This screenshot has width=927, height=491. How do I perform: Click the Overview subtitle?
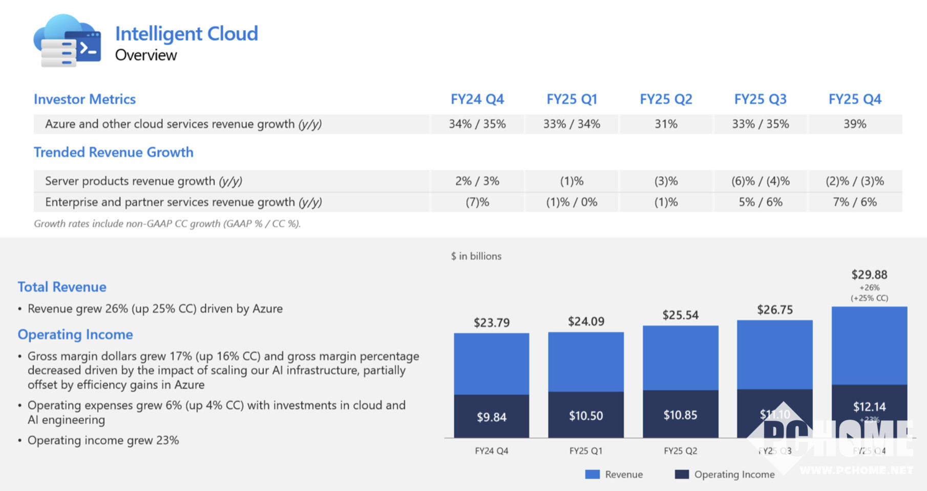point(146,55)
